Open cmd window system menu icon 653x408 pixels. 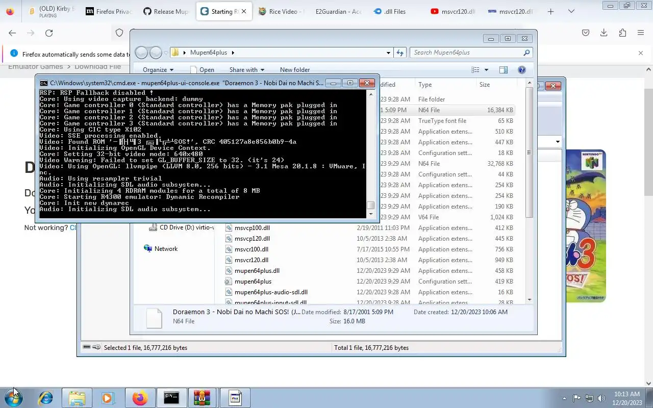(x=44, y=83)
